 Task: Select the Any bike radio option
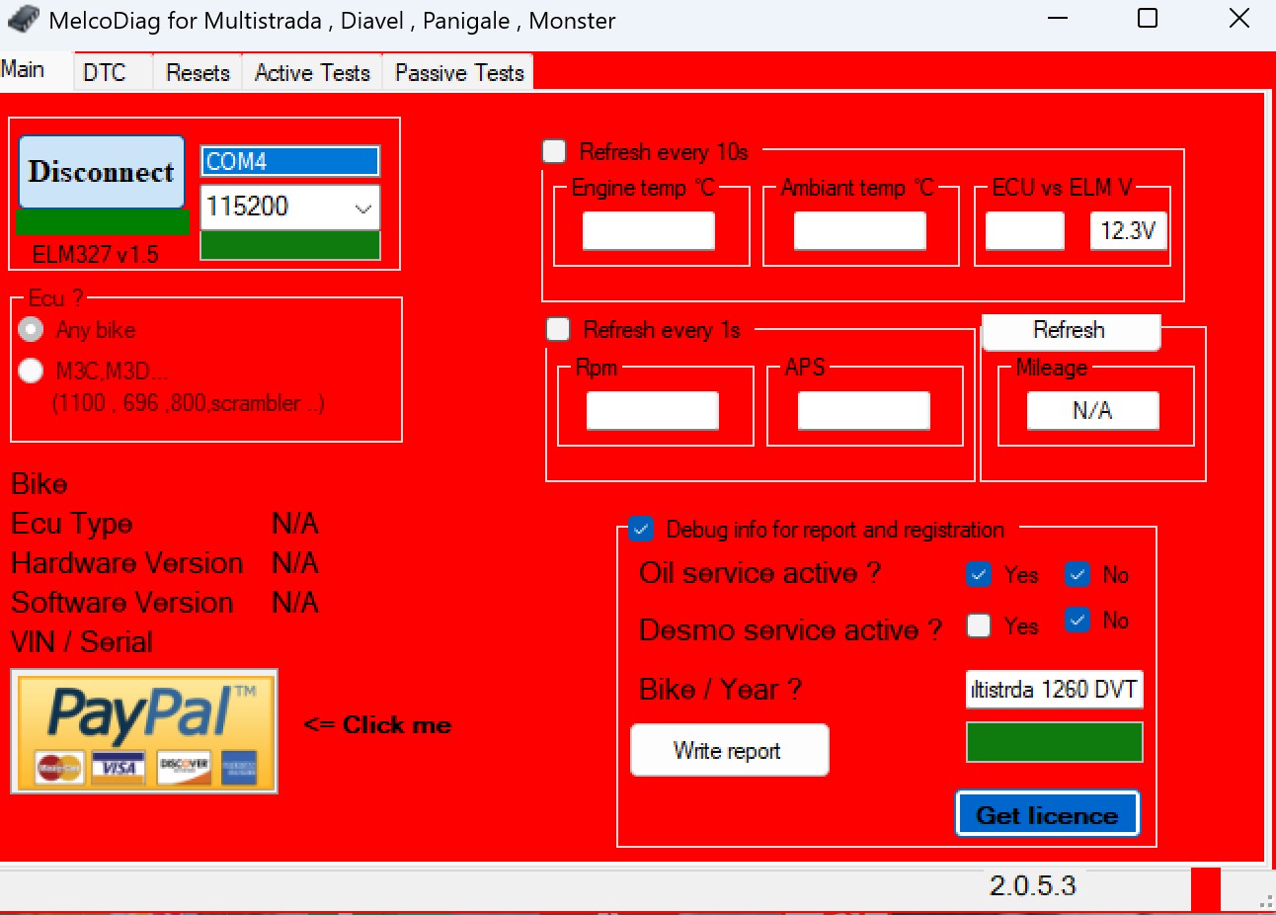[x=31, y=329]
